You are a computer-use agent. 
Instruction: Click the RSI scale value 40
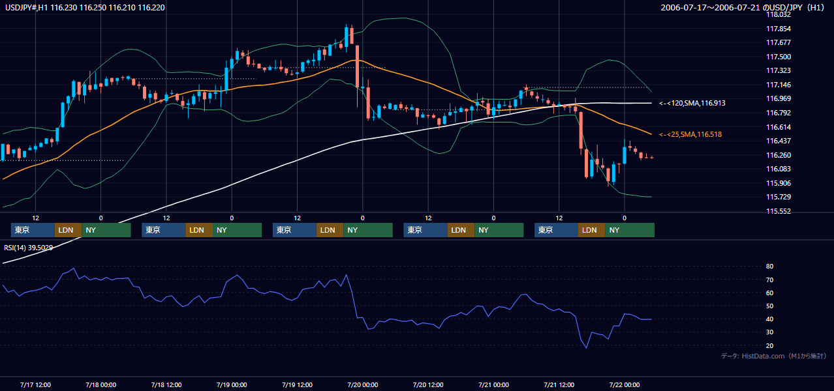[x=770, y=319]
